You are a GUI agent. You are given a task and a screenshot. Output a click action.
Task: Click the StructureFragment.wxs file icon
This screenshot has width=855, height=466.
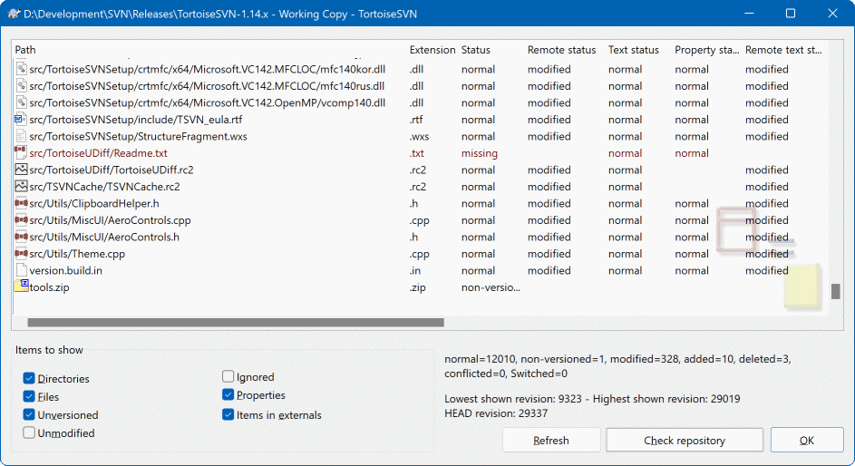(21, 136)
